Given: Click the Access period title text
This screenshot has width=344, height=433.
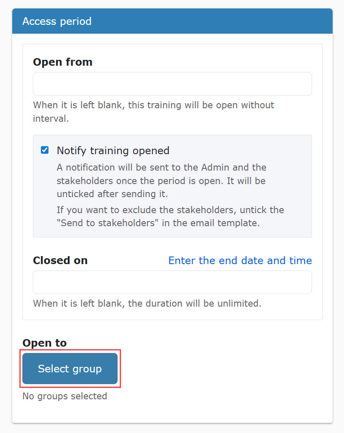Looking at the screenshot, I should [57, 21].
